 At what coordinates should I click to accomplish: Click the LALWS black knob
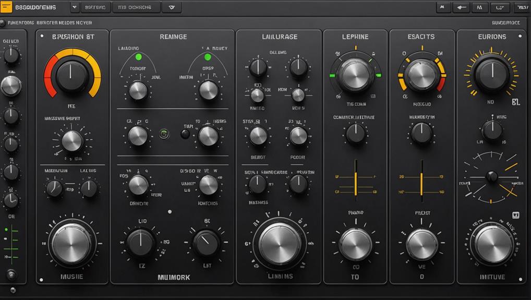89,188
